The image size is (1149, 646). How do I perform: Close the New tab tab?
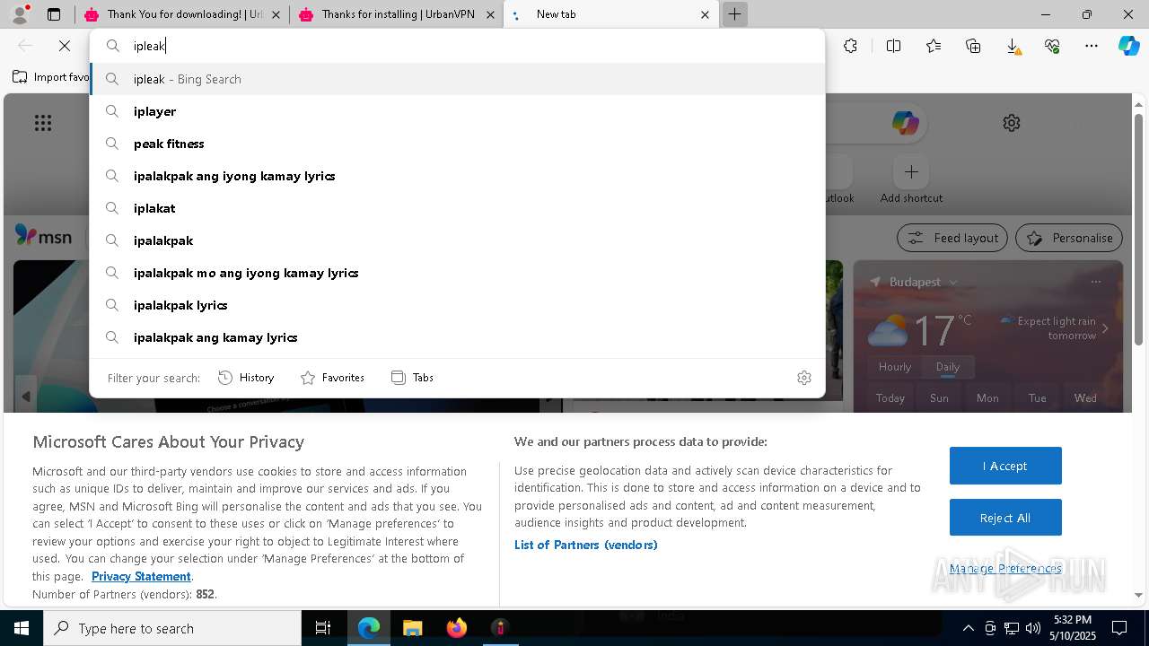coord(705,14)
